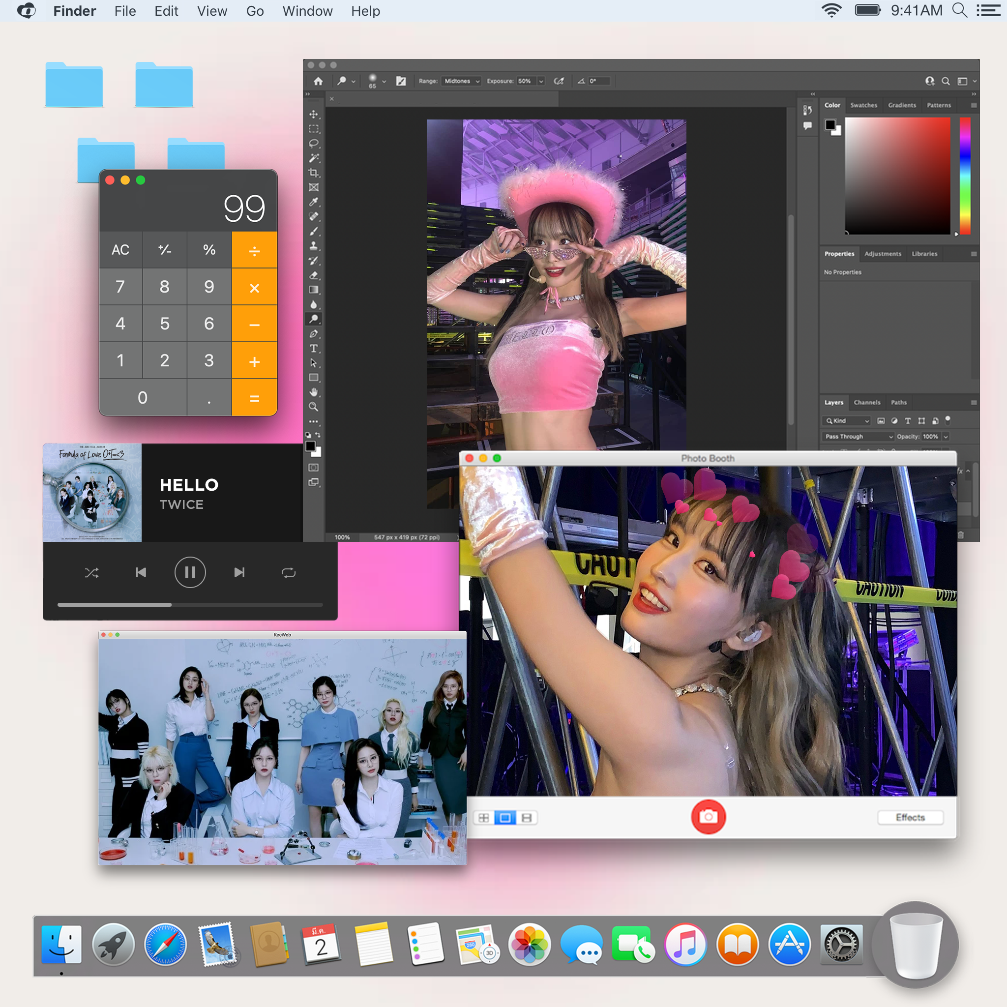Screen dimensions: 1007x1007
Task: Open the Channels tab
Action: pos(867,402)
